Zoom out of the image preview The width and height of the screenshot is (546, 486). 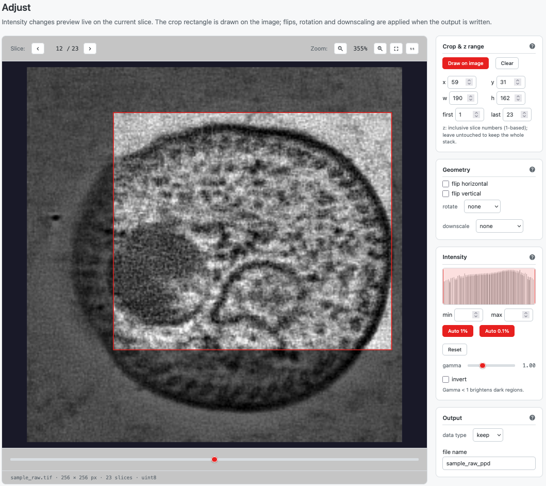[x=340, y=48]
